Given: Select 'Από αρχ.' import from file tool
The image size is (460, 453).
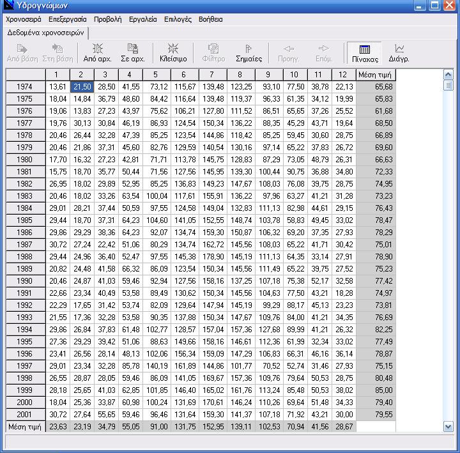Looking at the screenshot, I should click(x=97, y=53).
